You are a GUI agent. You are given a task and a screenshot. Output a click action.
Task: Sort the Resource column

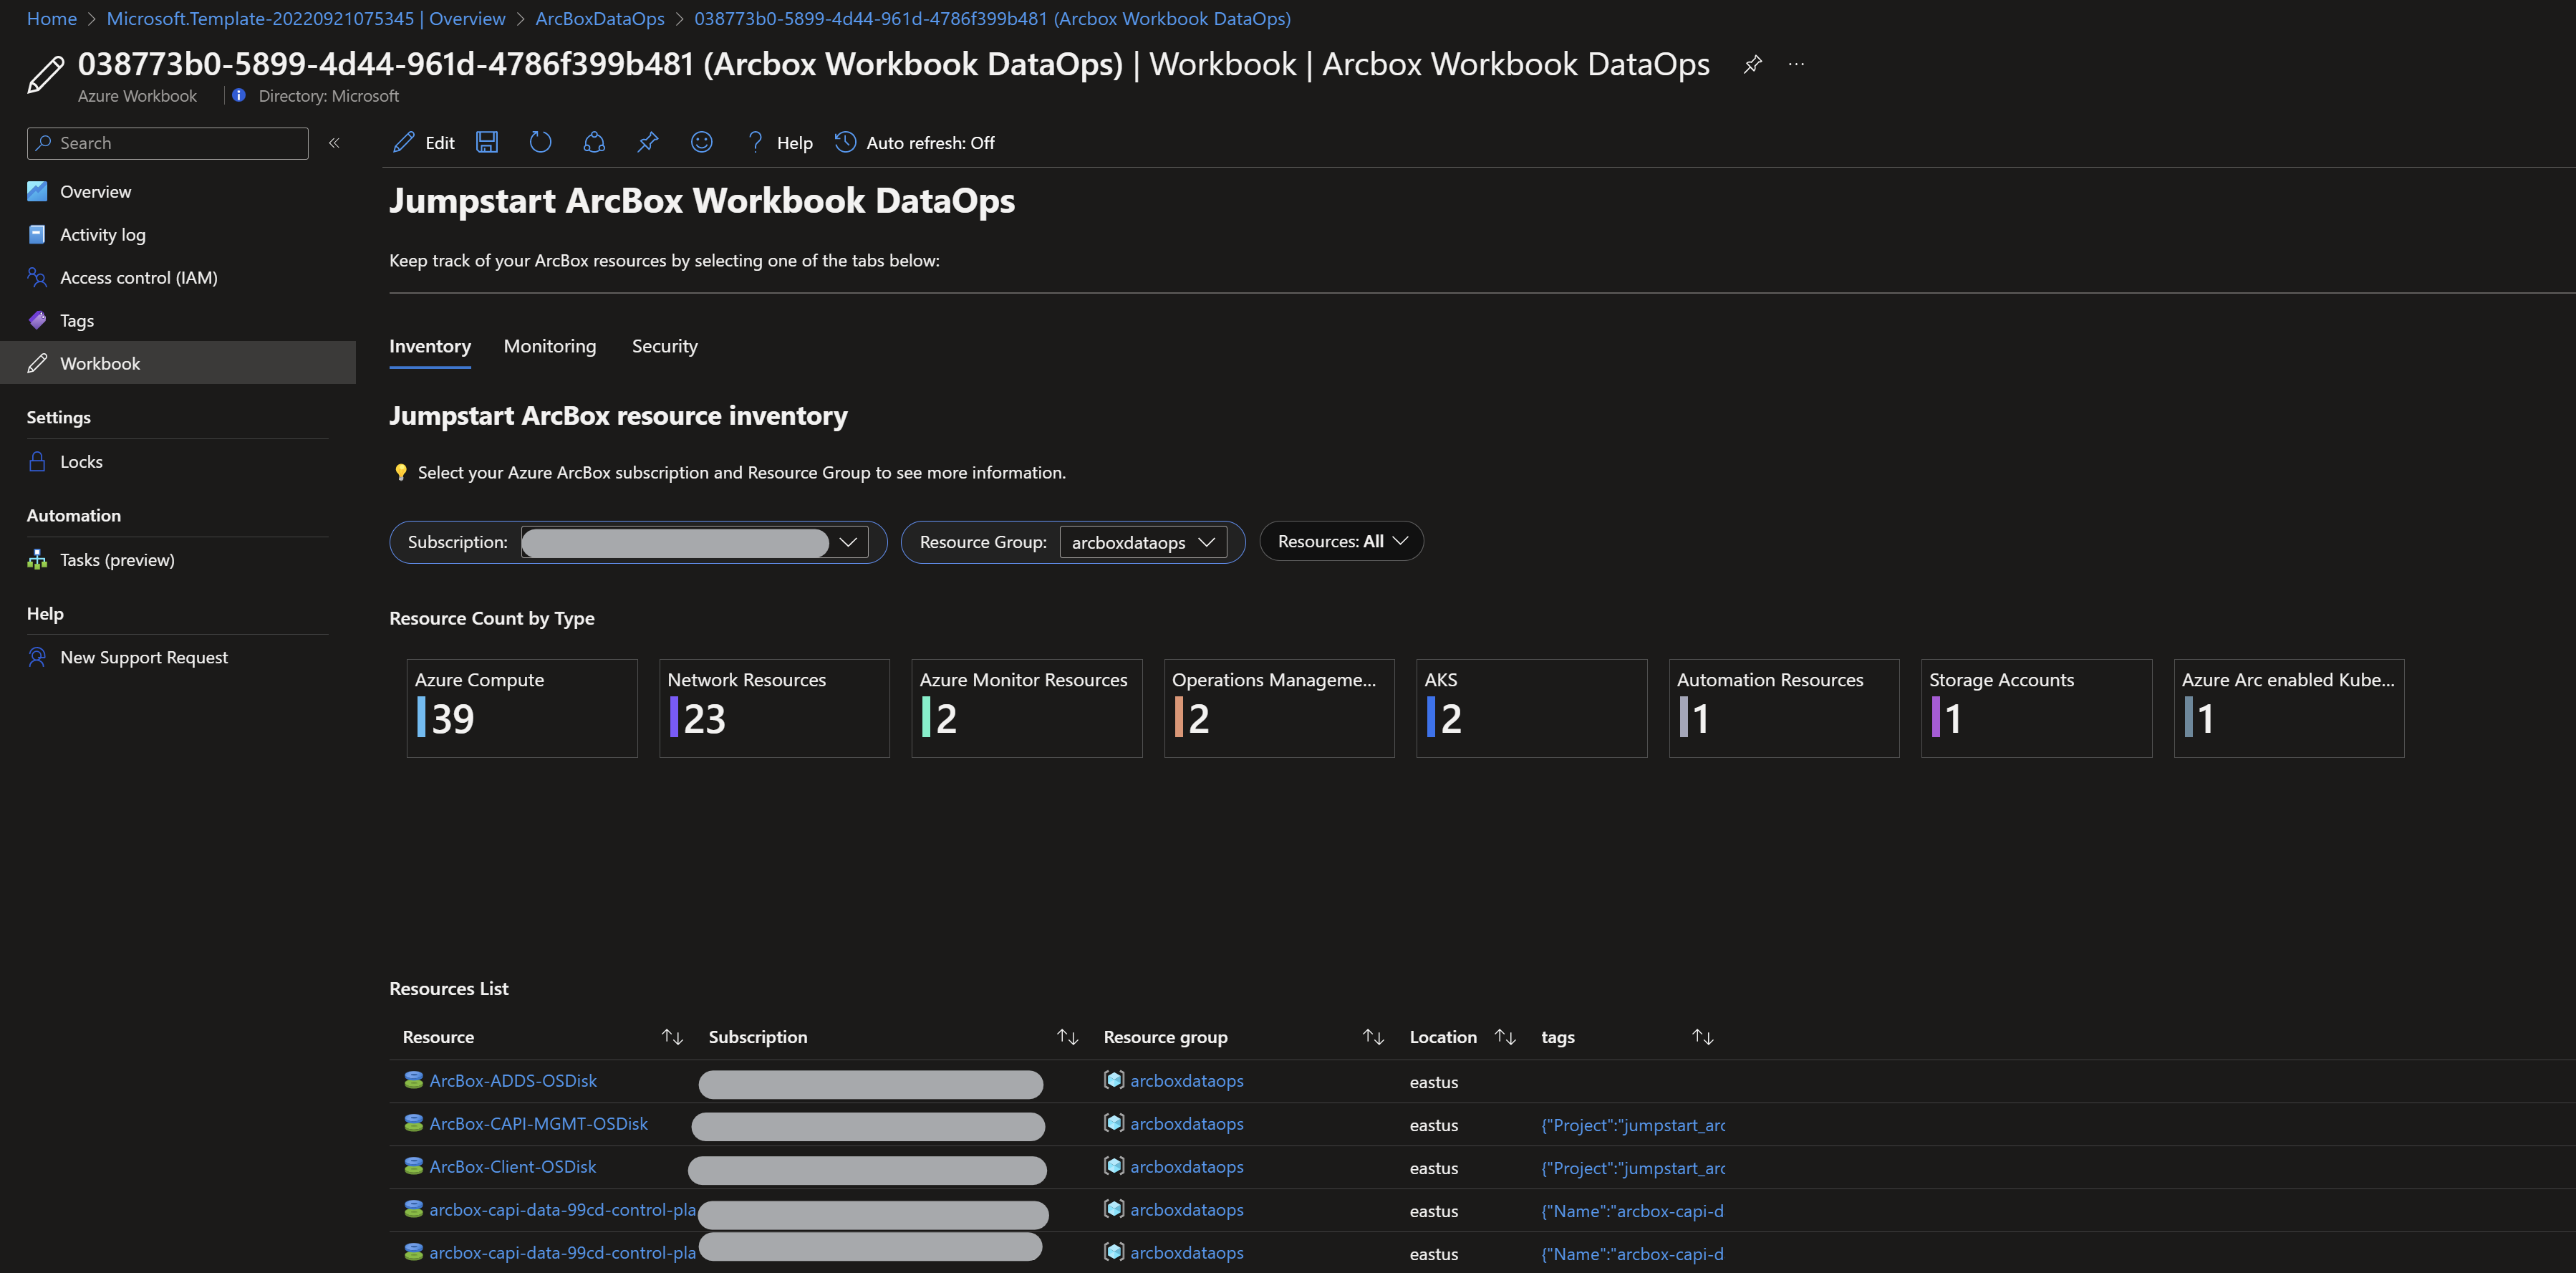coord(672,1037)
